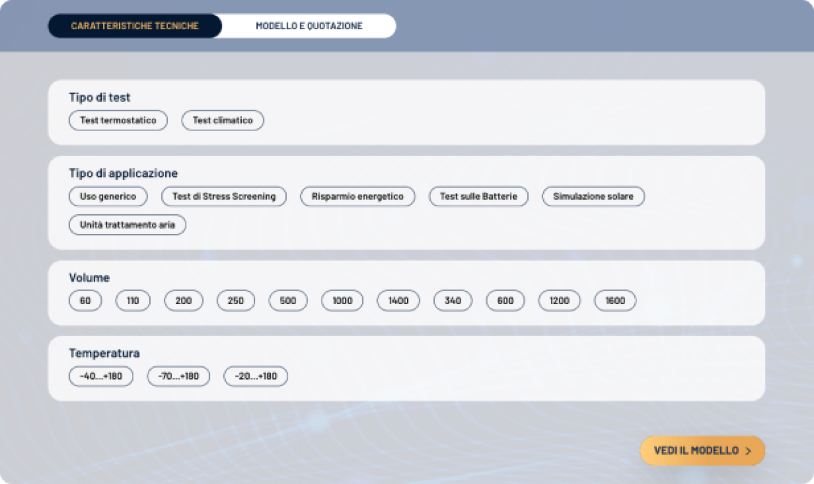Viewport: 814px width, 484px height.
Task: Switch to the Modello e Quotazione tab
Action: (x=309, y=26)
